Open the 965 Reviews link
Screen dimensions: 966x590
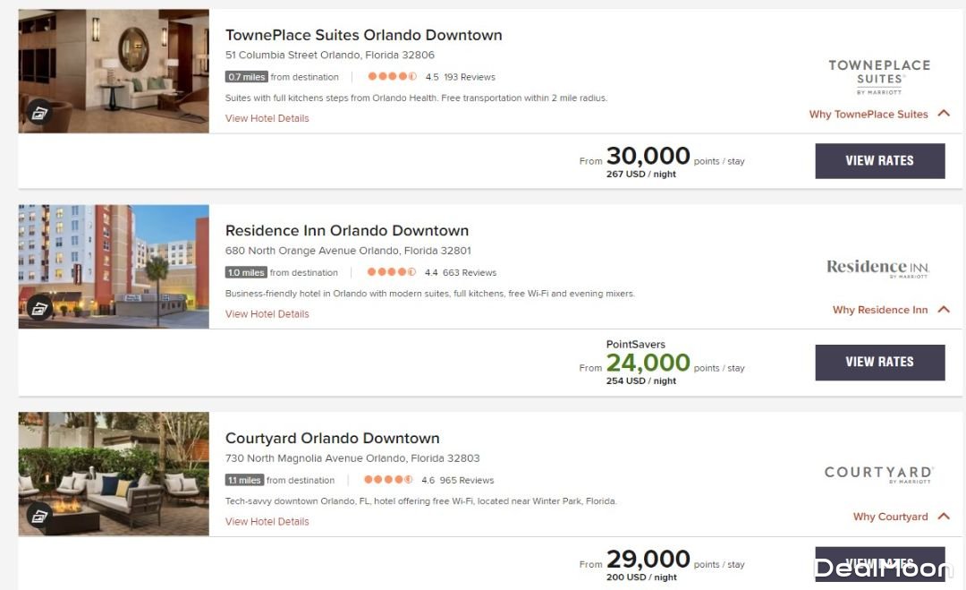coord(467,481)
